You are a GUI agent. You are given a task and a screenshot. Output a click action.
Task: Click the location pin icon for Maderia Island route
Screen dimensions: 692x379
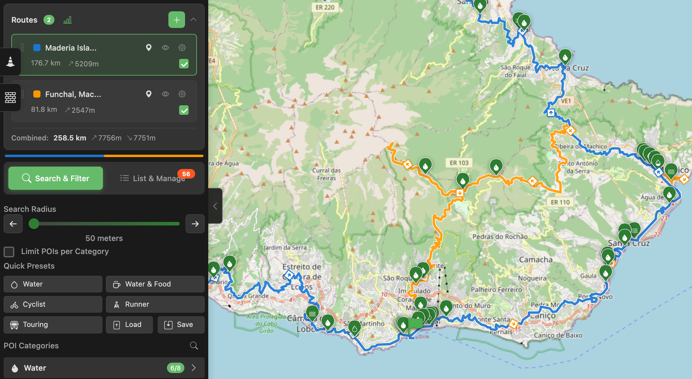[x=149, y=48]
